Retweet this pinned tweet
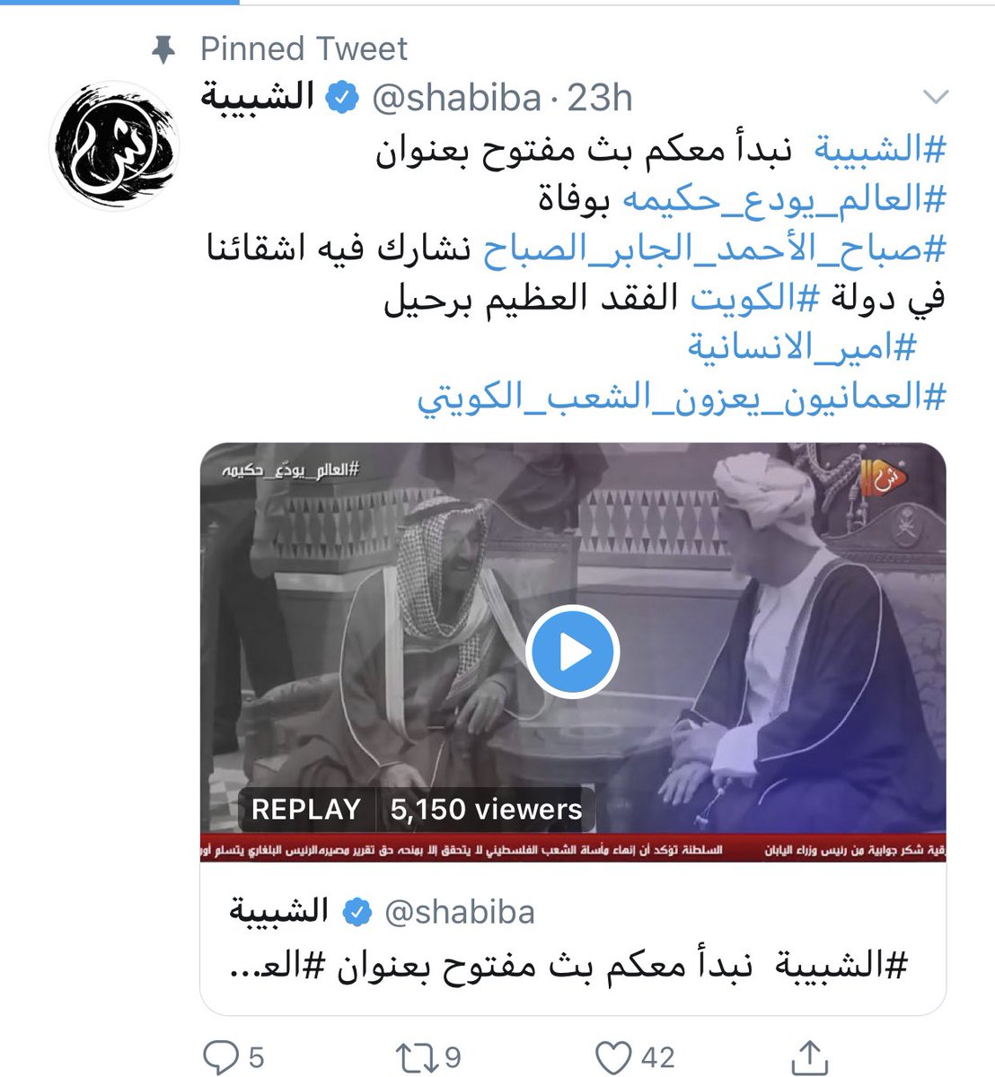 [x=418, y=1056]
